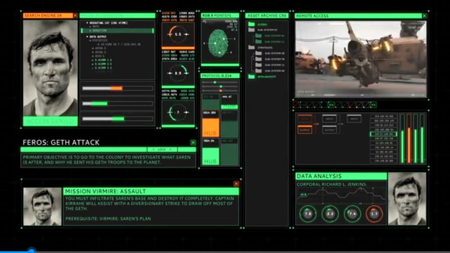Toggle the rightmost INPUT node
This screenshot has width=450, height=253.
tap(354, 119)
